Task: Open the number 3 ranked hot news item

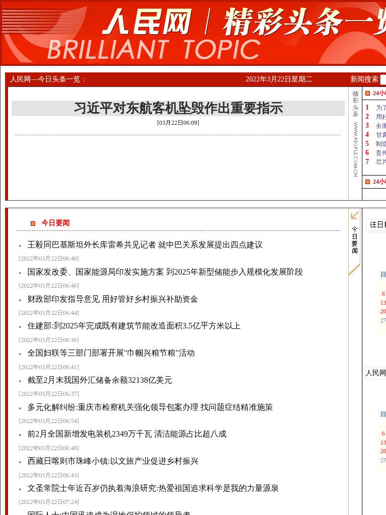Action: (x=381, y=125)
